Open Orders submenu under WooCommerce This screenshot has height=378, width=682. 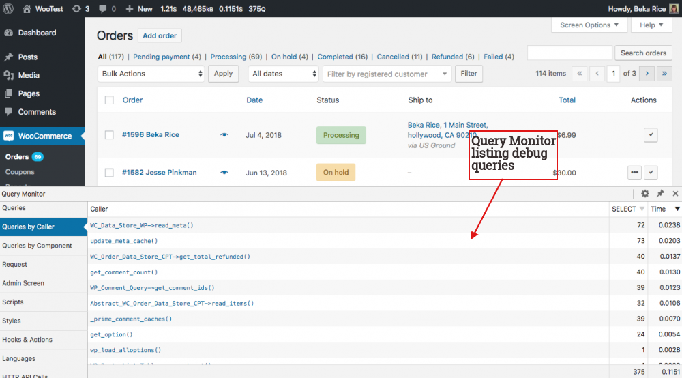tap(17, 157)
